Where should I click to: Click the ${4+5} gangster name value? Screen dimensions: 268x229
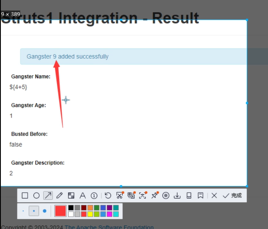(x=18, y=87)
